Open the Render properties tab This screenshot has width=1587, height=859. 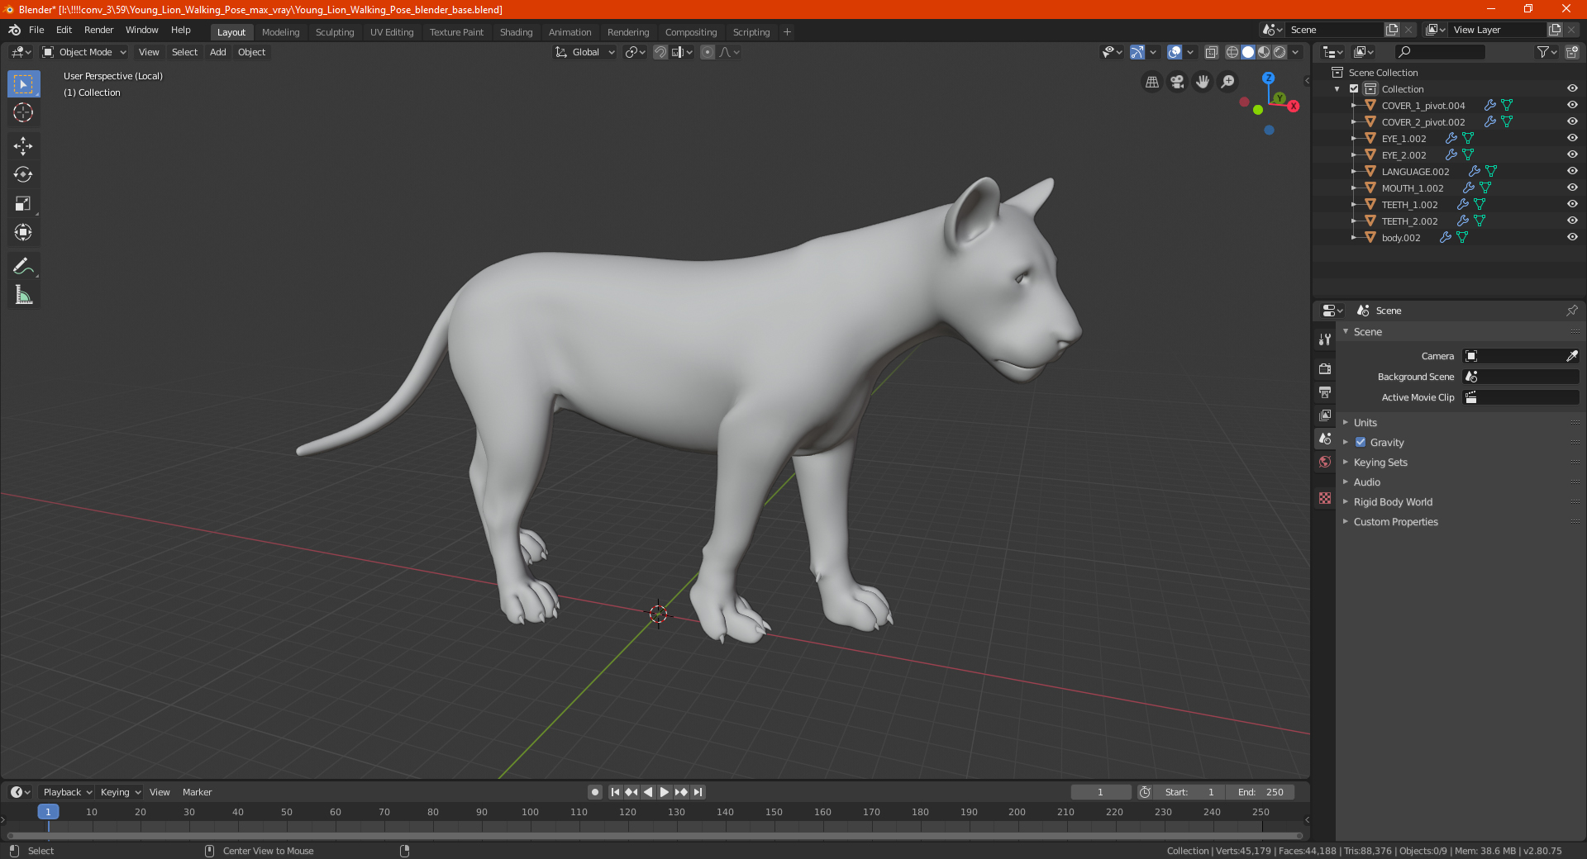point(1325,368)
